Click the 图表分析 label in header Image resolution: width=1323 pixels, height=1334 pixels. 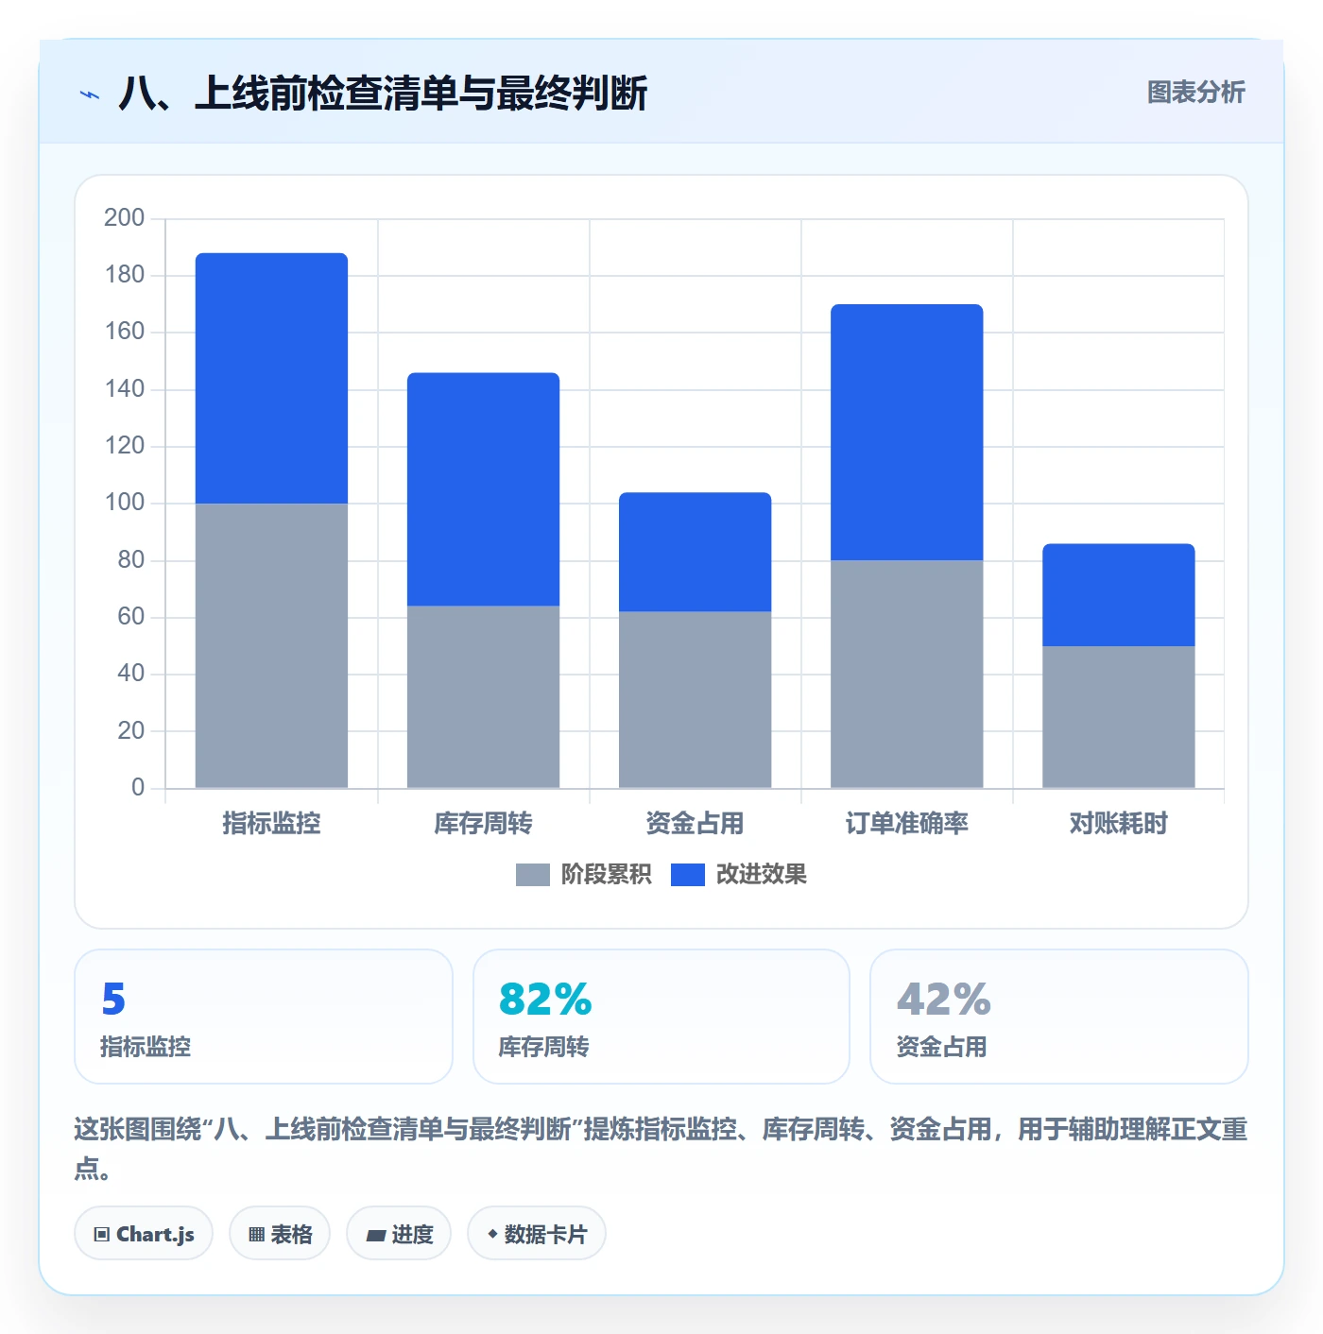point(1195,93)
